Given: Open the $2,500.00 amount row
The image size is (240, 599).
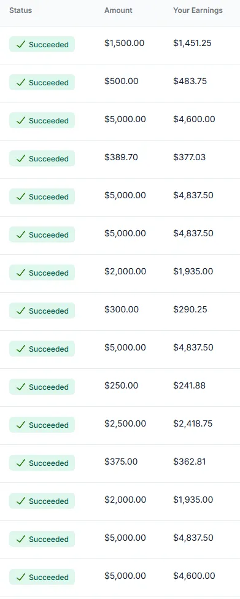Looking at the screenshot, I should [x=120, y=425].
